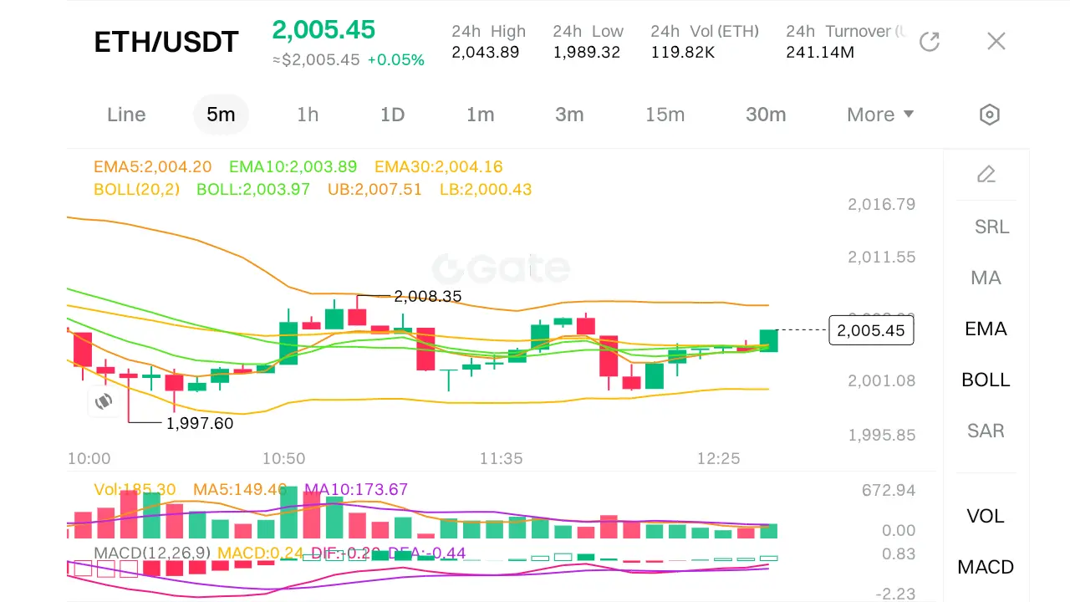Select the 30m timeframe
This screenshot has height=602, width=1070.
pyautogui.click(x=766, y=115)
